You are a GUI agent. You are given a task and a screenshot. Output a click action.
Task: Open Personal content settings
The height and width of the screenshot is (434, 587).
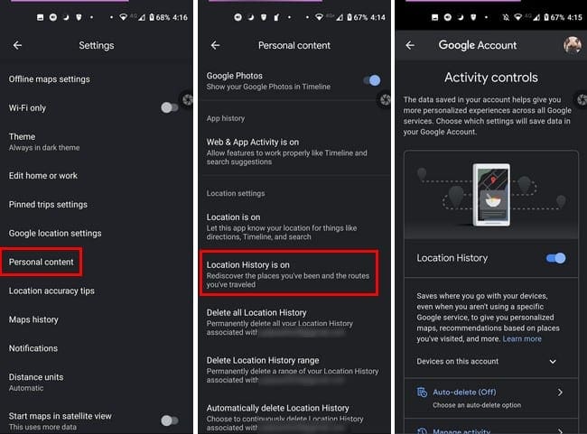pos(42,262)
